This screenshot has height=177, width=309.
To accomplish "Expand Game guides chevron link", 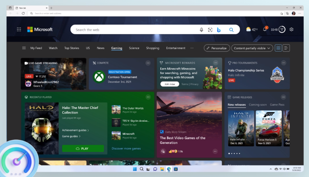I will tap(71, 136).
